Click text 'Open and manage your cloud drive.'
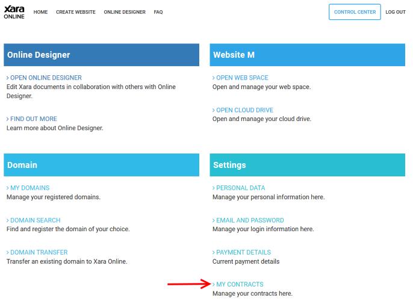413x301 pixels. pos(262,119)
